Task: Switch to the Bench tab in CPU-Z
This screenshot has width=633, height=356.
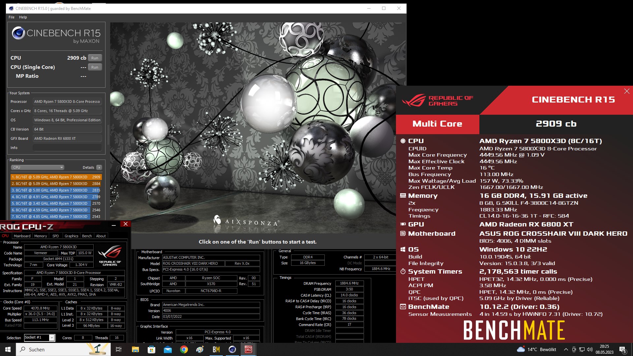Action: point(87,236)
